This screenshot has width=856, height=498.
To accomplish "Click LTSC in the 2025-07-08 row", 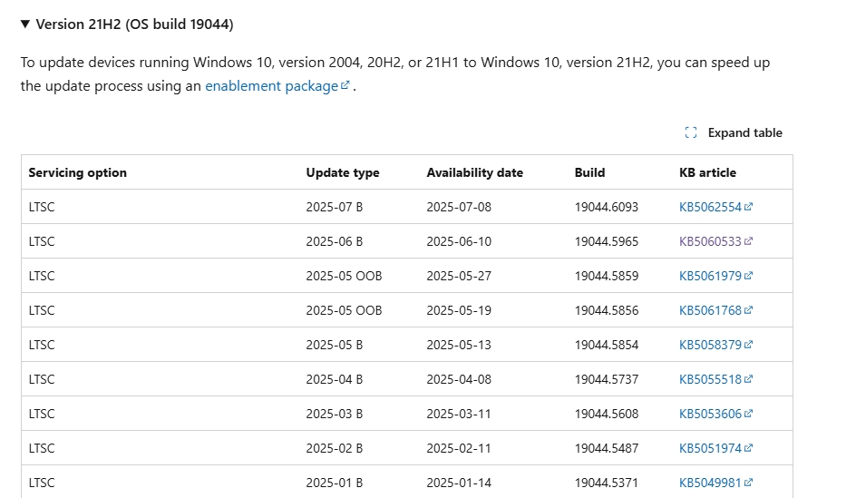I will (42, 207).
